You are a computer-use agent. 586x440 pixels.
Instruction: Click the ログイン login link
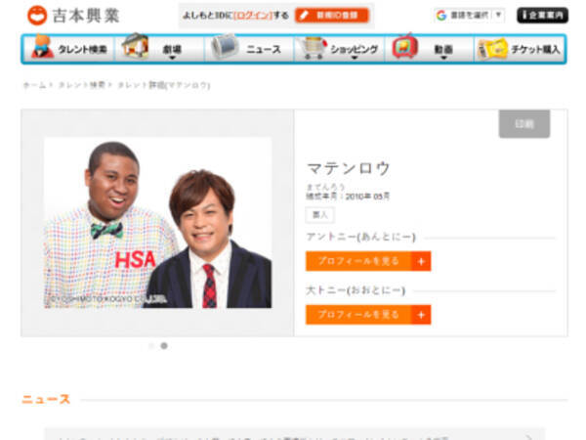pyautogui.click(x=253, y=16)
